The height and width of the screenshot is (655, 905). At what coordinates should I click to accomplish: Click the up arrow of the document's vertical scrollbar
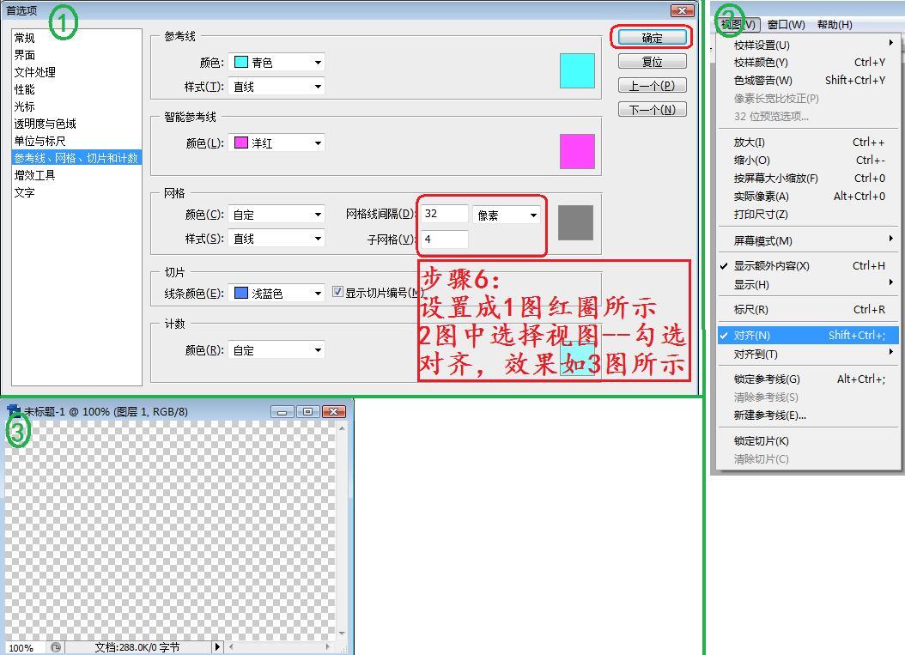coord(343,428)
